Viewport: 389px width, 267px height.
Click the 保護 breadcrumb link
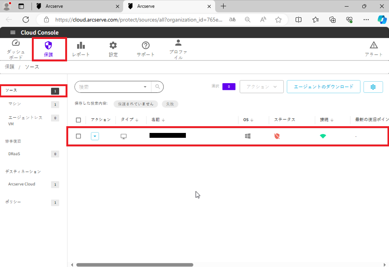(10, 67)
